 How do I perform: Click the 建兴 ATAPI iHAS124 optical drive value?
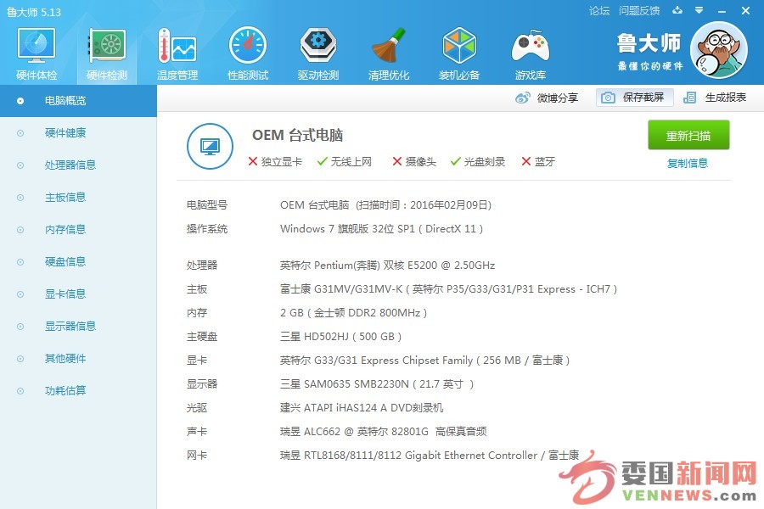coord(362,408)
